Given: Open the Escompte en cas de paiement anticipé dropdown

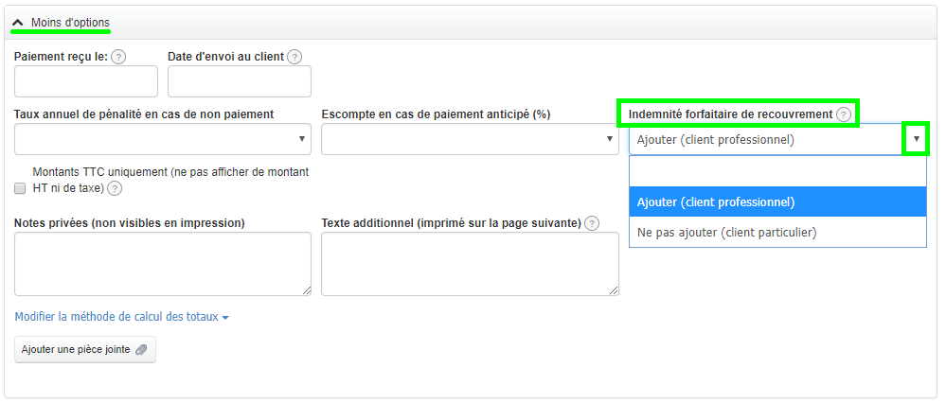Looking at the screenshot, I should pyautogui.click(x=470, y=139).
